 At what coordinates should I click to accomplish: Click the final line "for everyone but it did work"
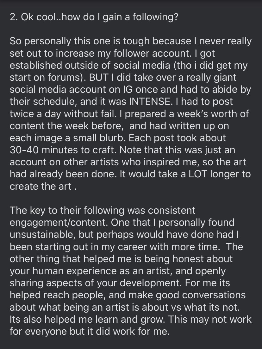pyautogui.click(x=90, y=331)
